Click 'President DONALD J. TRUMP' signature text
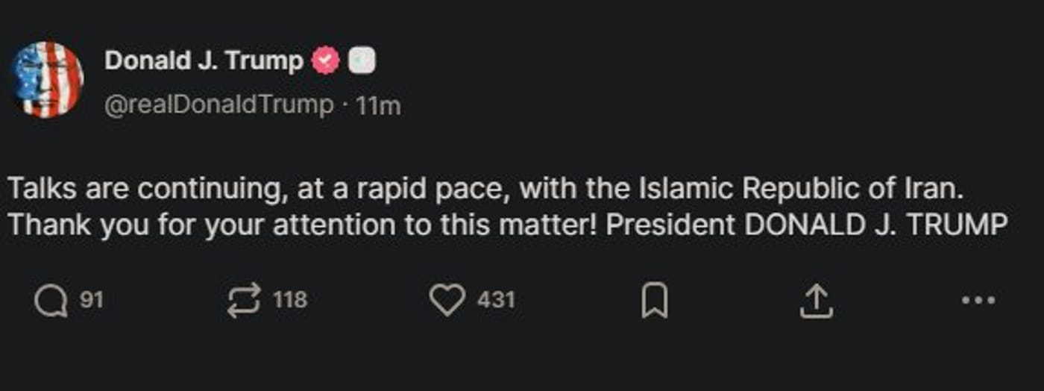The height and width of the screenshot is (391, 1044). [x=807, y=225]
